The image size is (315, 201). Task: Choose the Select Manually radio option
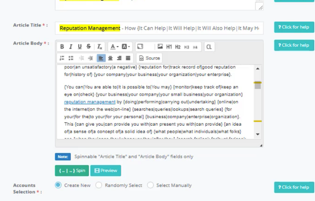tap(150, 185)
